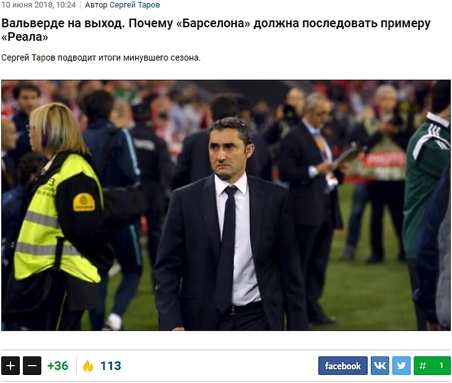Open the main article photo of coach
Image resolution: width=452 pixels, height=383 pixels.
pyautogui.click(x=226, y=205)
